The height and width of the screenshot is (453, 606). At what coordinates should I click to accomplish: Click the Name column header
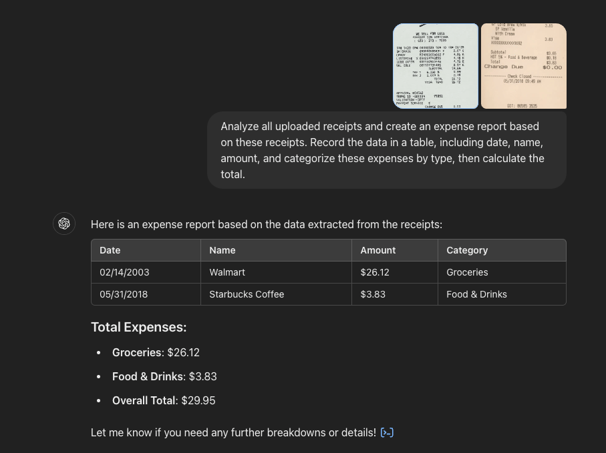click(277, 250)
